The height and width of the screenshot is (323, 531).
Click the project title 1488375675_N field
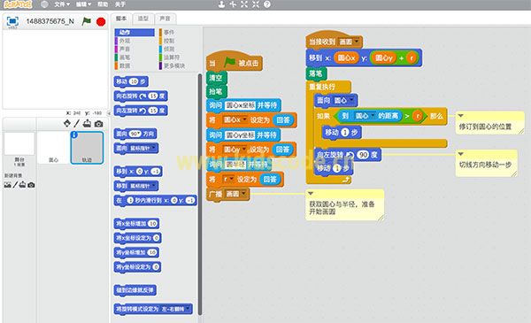[x=50, y=21]
